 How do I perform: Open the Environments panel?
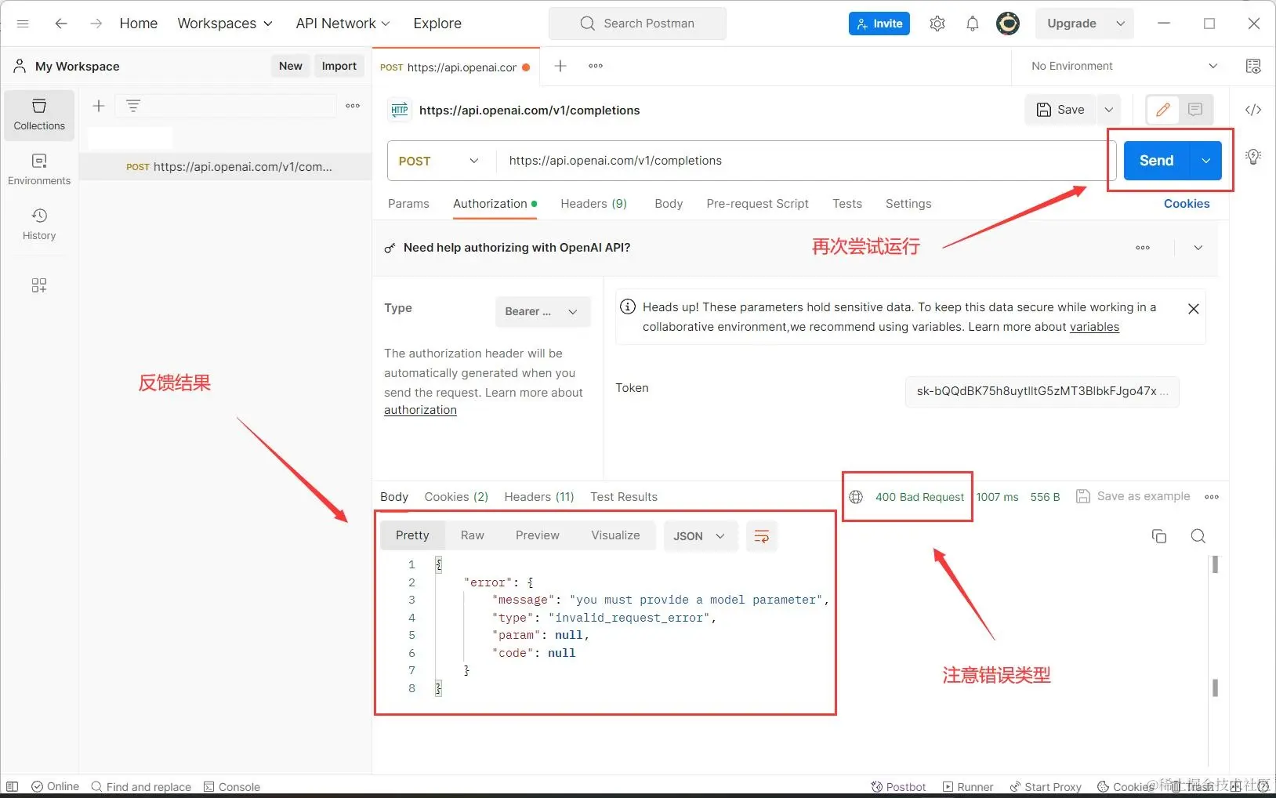[x=38, y=167]
